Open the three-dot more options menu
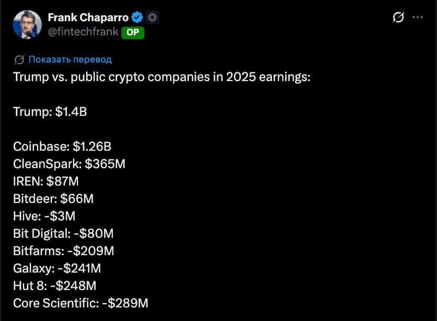437x321 pixels. [x=417, y=17]
